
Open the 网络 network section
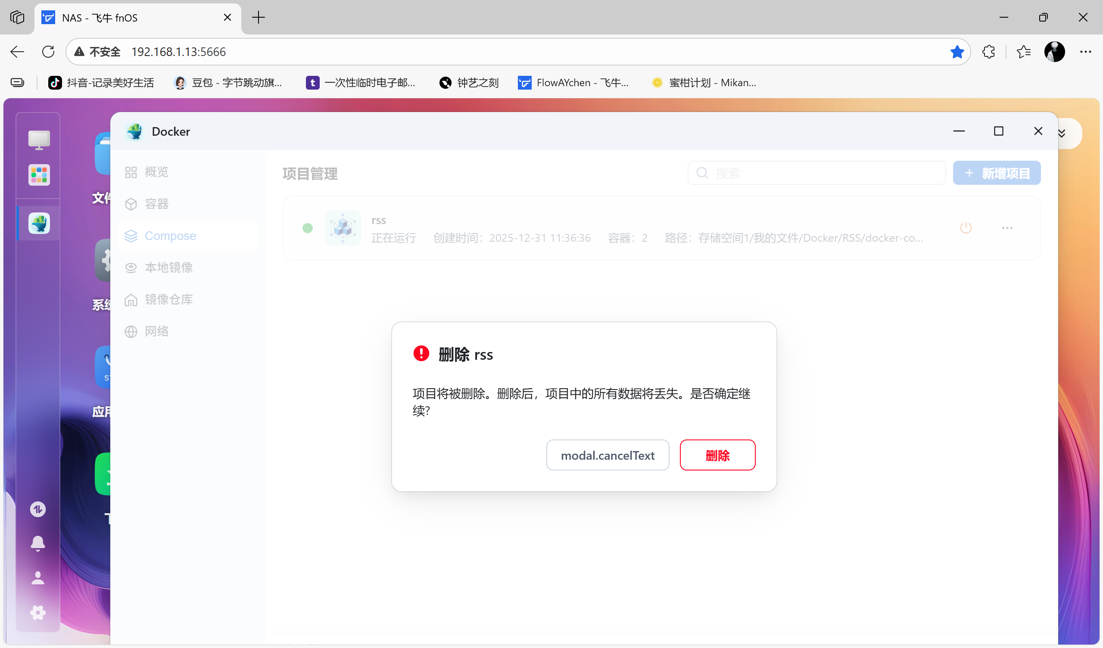click(156, 331)
